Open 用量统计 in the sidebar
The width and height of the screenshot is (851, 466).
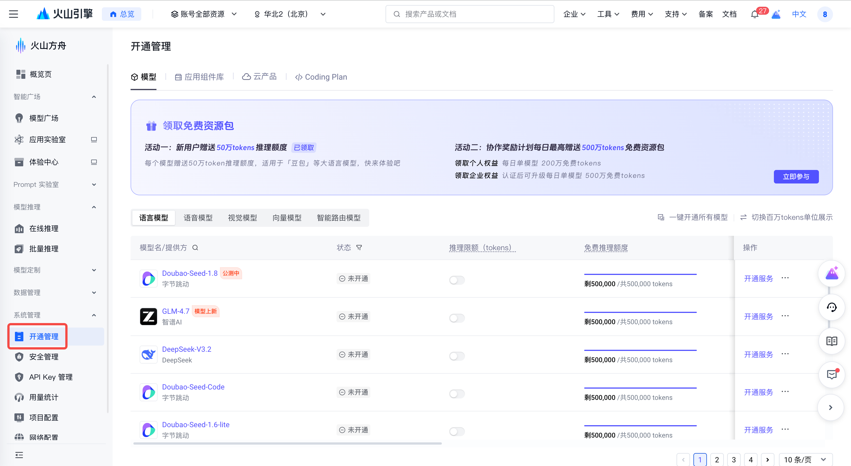[x=44, y=397]
